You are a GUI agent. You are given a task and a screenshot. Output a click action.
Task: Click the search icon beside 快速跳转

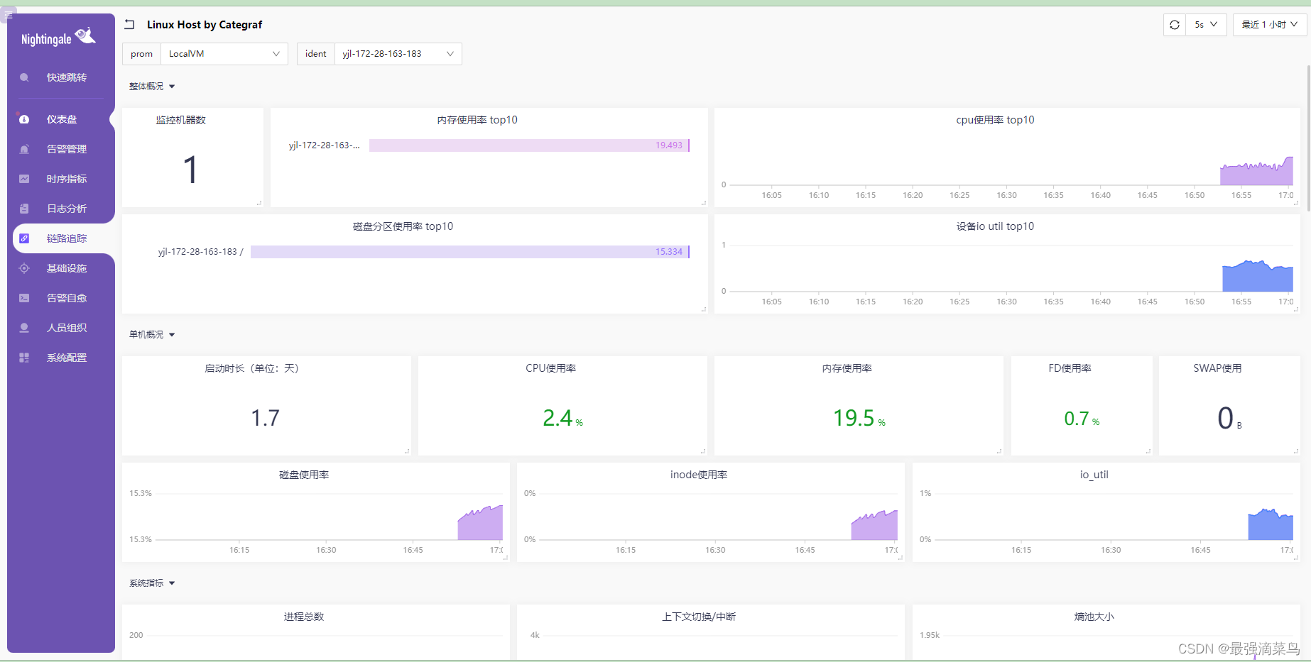[x=24, y=77]
